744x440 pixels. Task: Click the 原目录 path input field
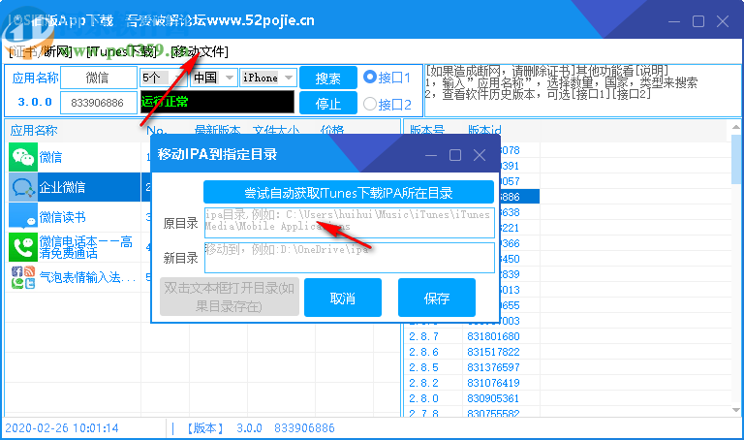click(350, 223)
